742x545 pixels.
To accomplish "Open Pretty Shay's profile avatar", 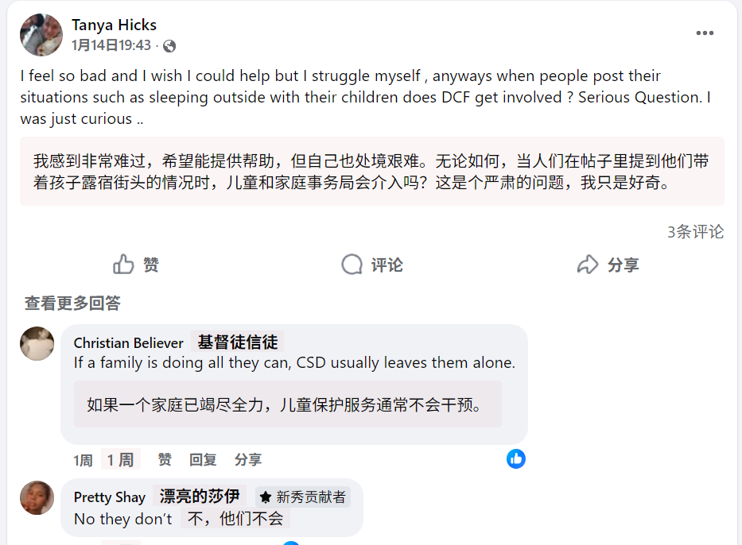I will [37, 497].
